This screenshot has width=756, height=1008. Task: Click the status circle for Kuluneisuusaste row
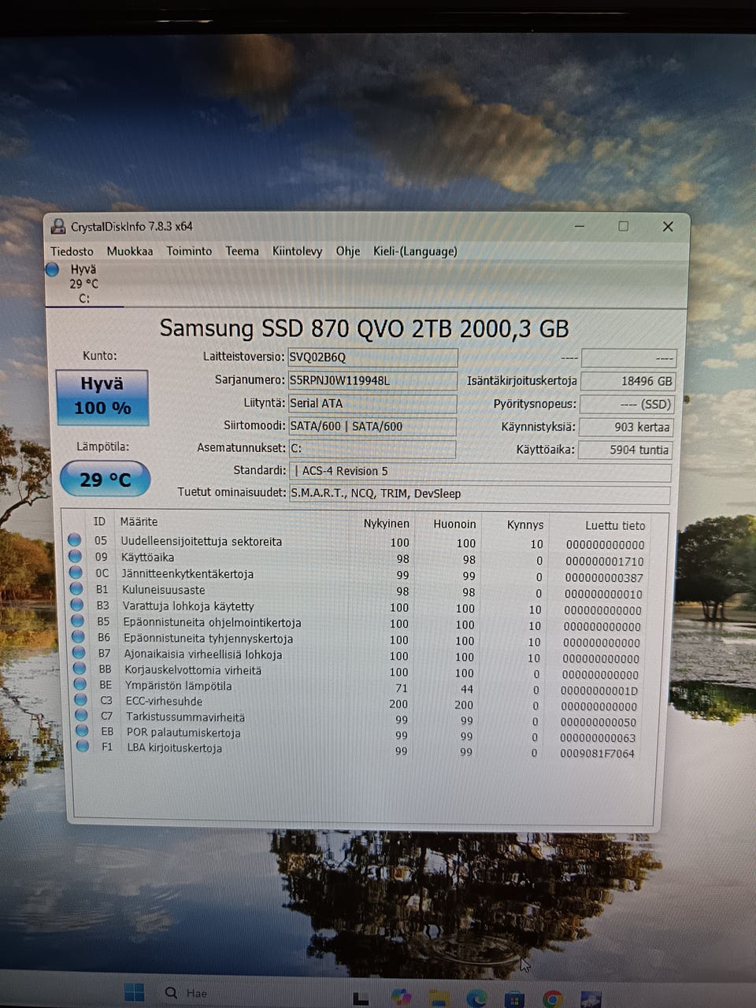[x=76, y=588]
